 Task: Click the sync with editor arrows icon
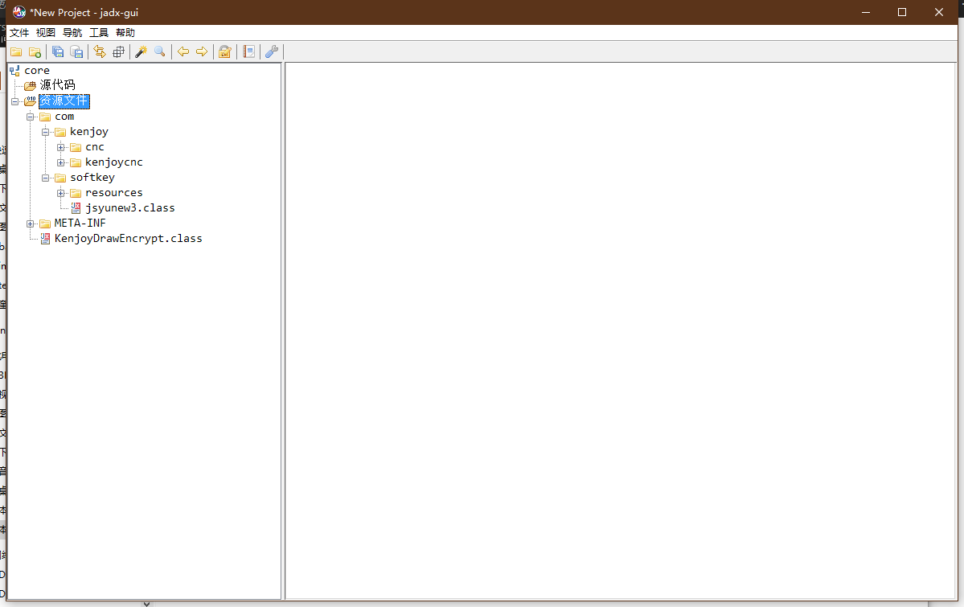100,52
